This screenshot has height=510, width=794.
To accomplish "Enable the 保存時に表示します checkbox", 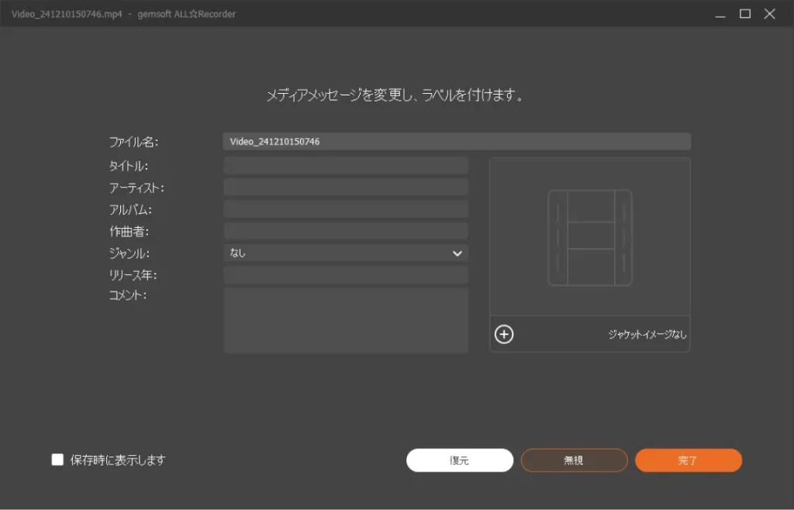I will click(57, 460).
